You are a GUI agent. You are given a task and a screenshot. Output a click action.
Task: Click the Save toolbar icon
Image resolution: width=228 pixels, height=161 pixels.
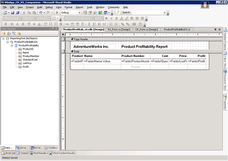[x=13, y=13]
